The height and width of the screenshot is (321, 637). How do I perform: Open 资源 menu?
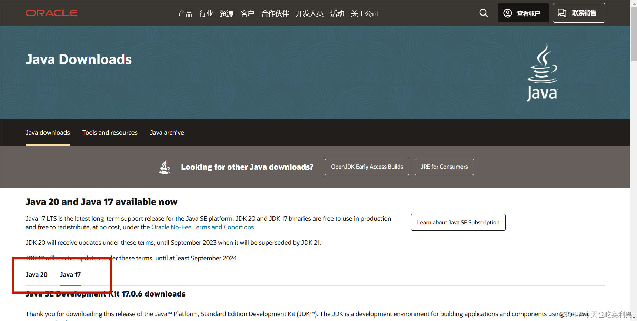(227, 13)
